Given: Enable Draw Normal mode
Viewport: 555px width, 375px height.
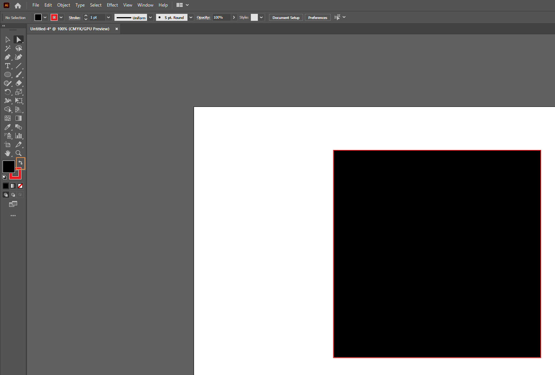Looking at the screenshot, I should tap(5, 195).
